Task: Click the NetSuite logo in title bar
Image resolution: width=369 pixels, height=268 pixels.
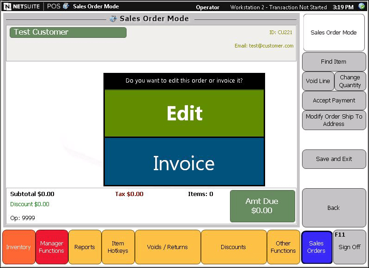Action: 22,6
